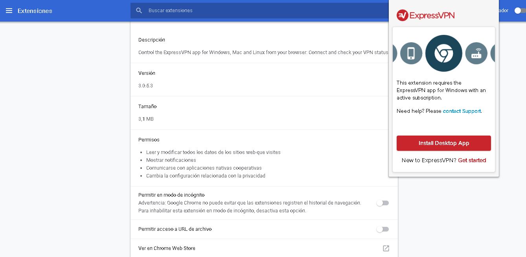Open the contact Support link

[x=462, y=111]
